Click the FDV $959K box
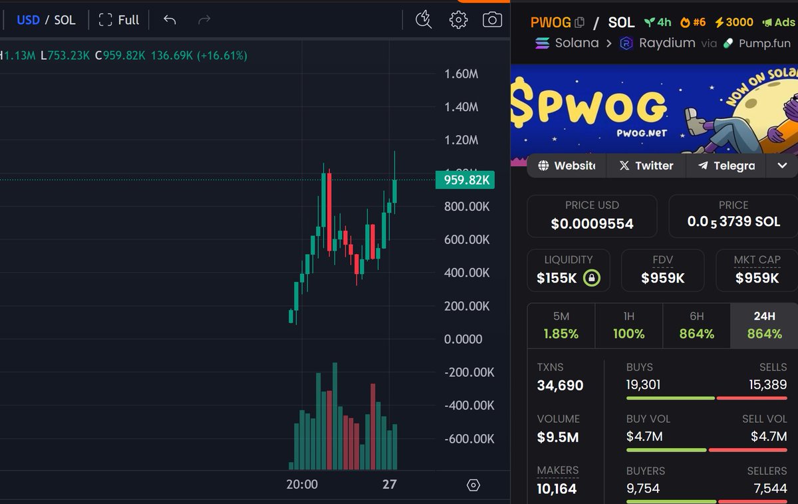 [662, 270]
